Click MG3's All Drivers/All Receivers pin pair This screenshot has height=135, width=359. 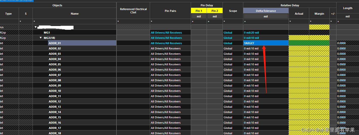click(166, 38)
